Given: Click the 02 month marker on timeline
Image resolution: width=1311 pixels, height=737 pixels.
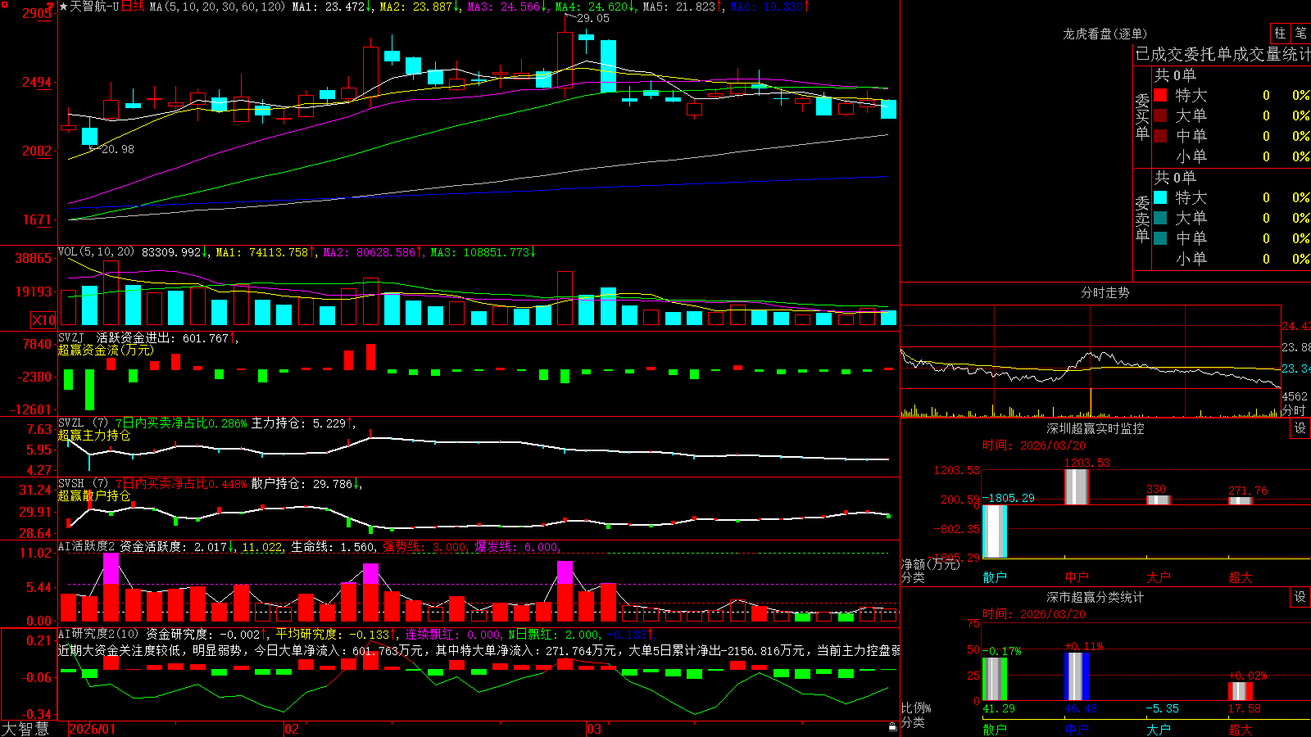Looking at the screenshot, I should 292,729.
